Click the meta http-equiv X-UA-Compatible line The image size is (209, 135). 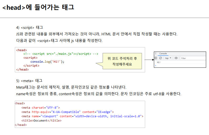click(67, 112)
